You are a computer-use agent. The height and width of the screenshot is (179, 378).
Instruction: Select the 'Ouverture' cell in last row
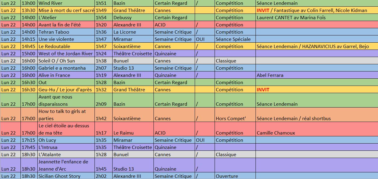227,176
